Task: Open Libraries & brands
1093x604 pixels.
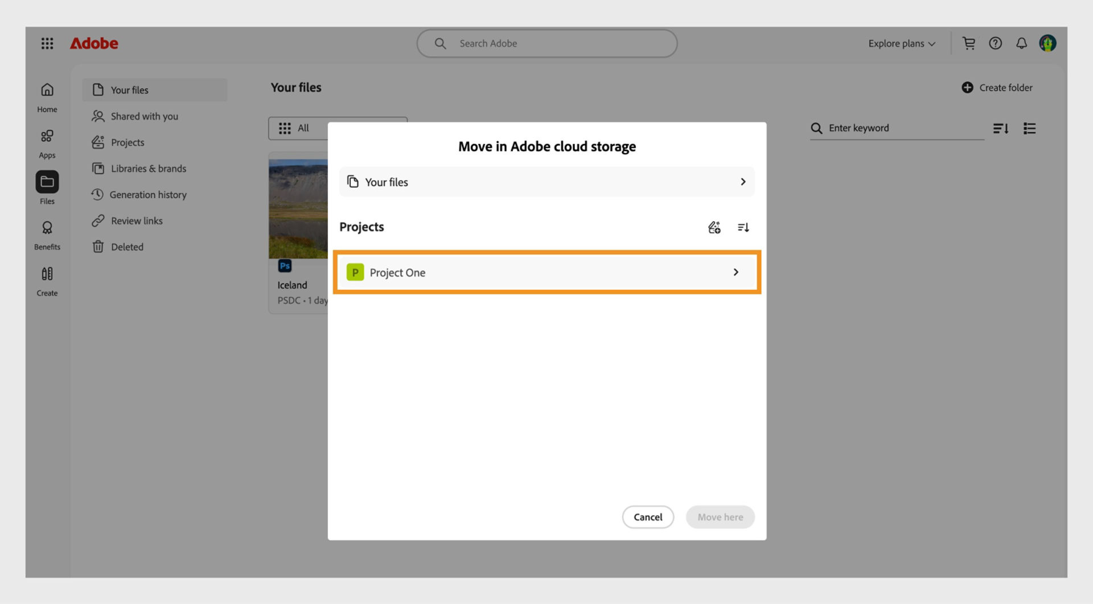Action: [148, 168]
